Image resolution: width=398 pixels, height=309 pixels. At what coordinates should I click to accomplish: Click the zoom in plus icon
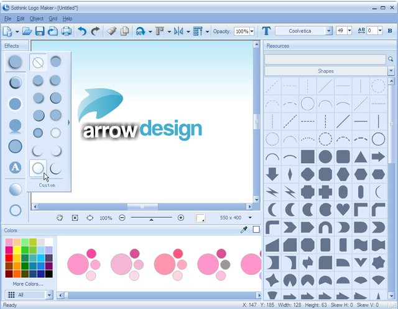coord(181,218)
